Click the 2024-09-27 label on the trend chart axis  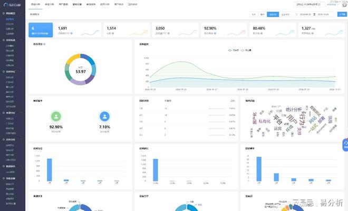[x=212, y=90]
